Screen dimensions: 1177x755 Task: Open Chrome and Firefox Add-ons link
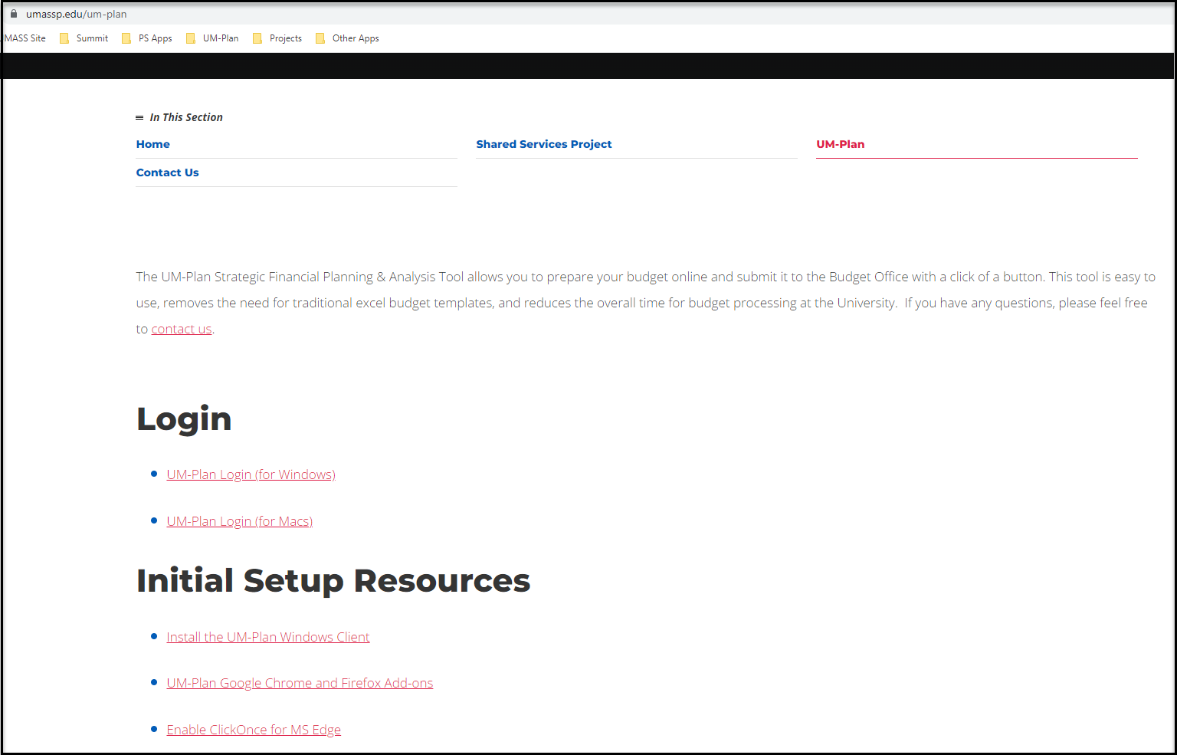300,683
